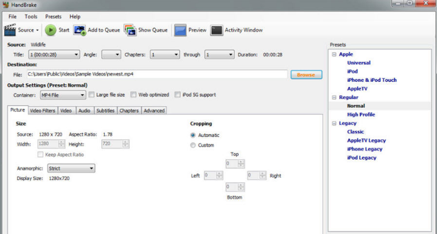Click the Show Queue label

[153, 30]
